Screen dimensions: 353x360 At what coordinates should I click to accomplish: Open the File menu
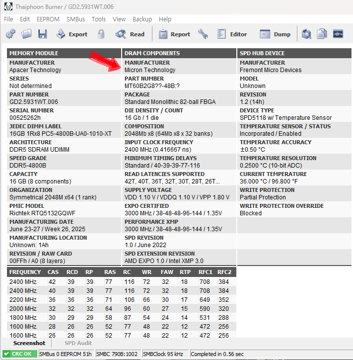pyautogui.click(x=8, y=19)
